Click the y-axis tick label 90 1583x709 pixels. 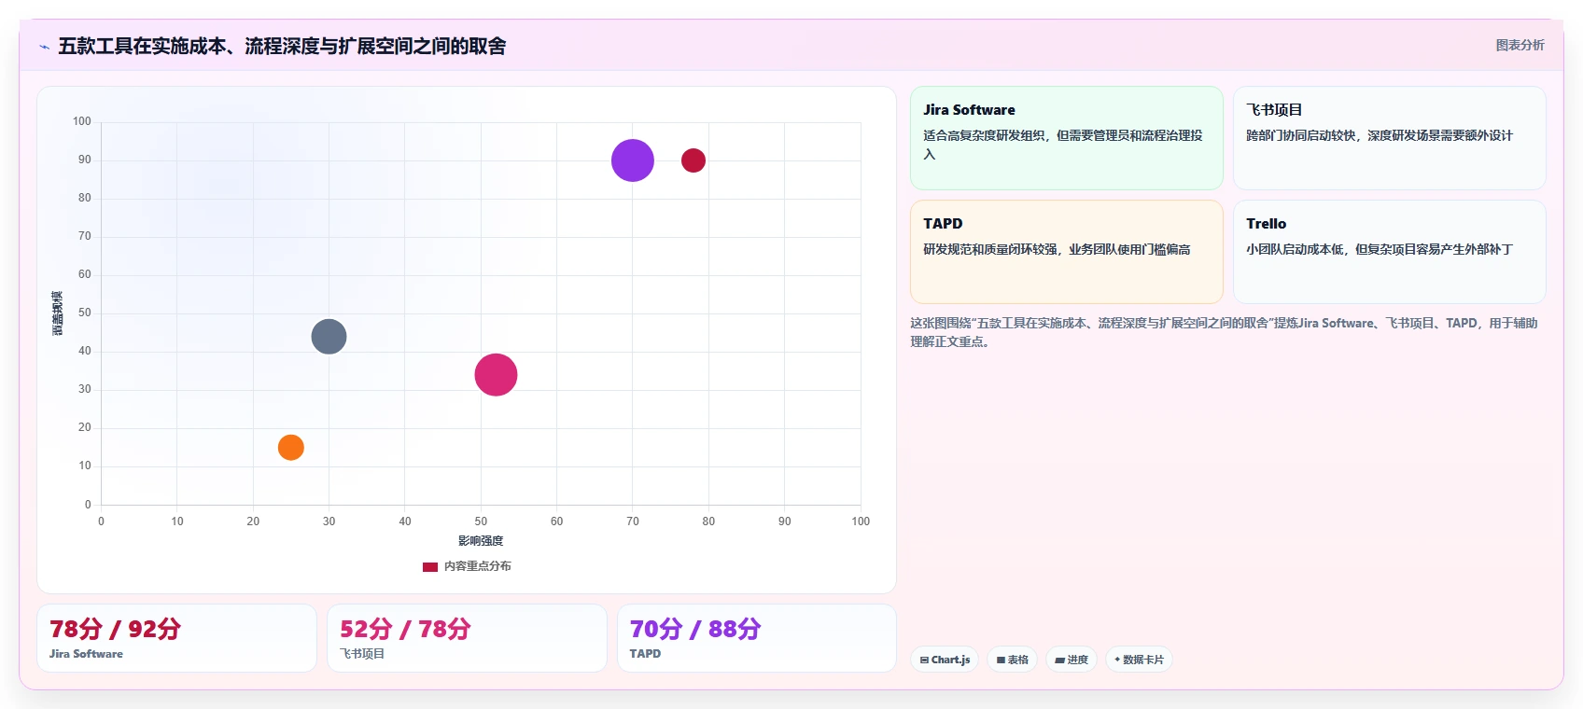click(x=85, y=160)
